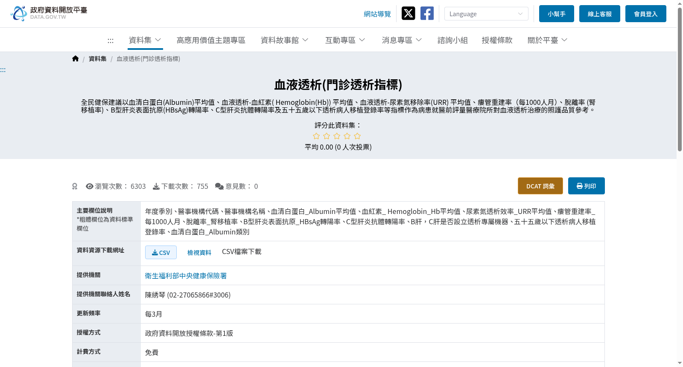The image size is (683, 367).
Task: Click the 線上客服 button
Action: 600,14
